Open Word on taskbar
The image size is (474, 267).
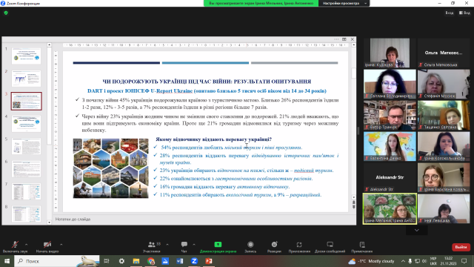pyautogui.click(x=180, y=261)
